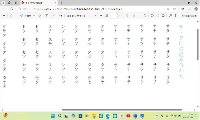Click the Ask Copilot button in PDF toolbar
Screen dimensions: 200x120
pyautogui.click(x=76, y=15)
